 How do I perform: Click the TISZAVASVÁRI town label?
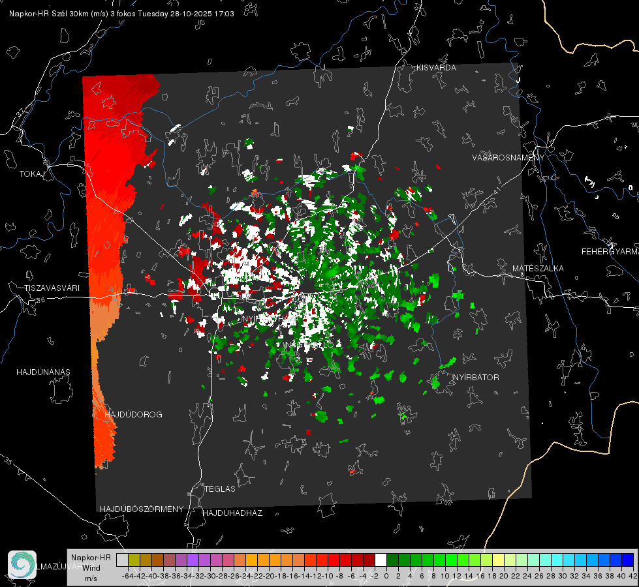point(52,288)
